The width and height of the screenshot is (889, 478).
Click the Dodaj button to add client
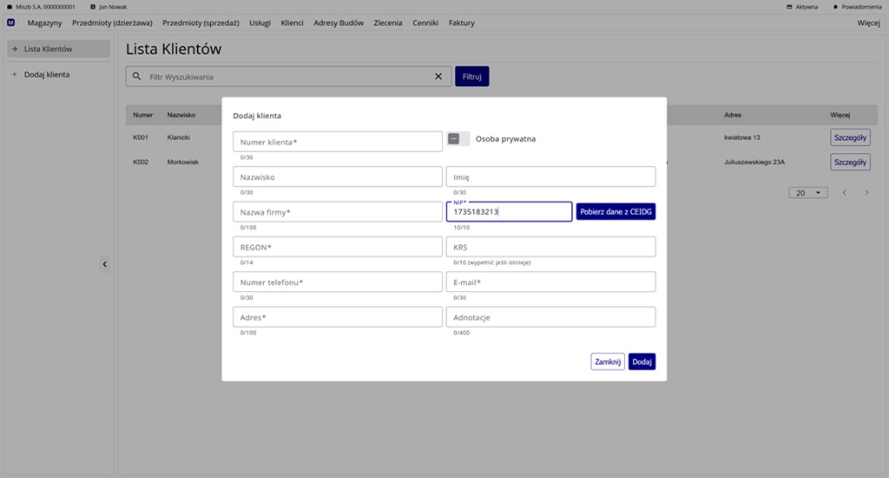tap(642, 362)
